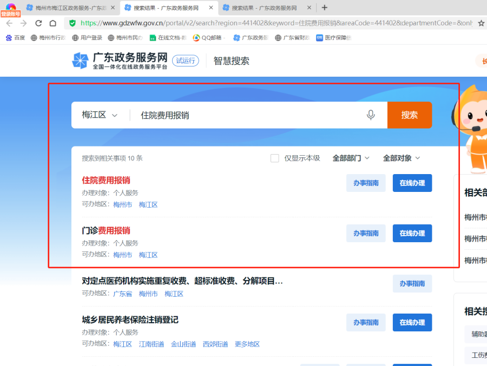The height and width of the screenshot is (366, 487).
Task: Click the 广东省 region link
Action: tap(123, 294)
